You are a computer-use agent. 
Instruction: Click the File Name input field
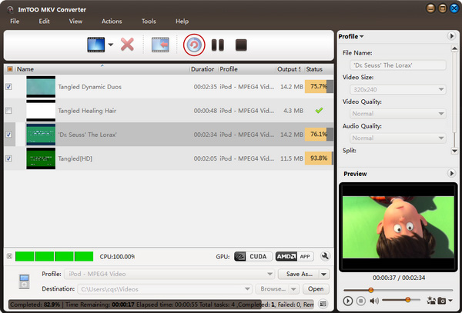tap(398, 65)
